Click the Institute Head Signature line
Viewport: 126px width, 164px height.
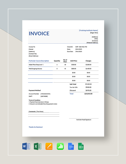click(x=84, y=119)
